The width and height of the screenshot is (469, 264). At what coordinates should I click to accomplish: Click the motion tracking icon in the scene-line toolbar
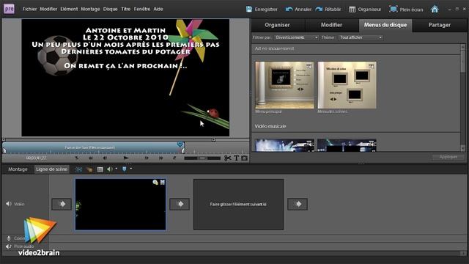tap(89, 169)
